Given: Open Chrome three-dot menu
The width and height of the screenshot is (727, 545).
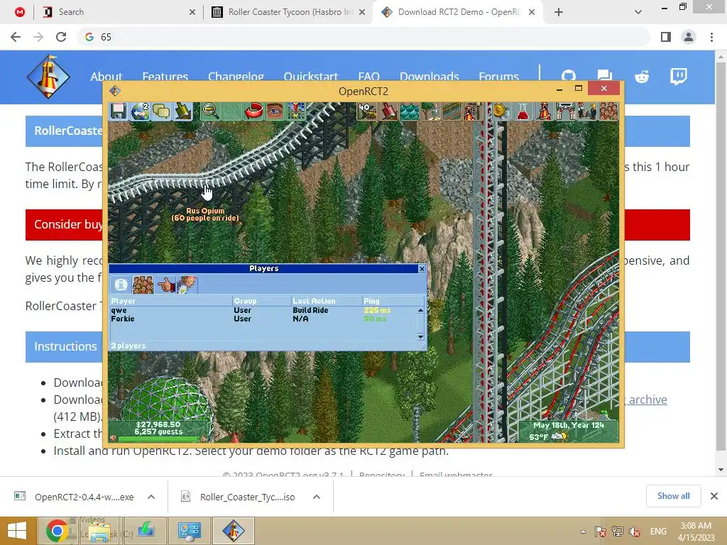Looking at the screenshot, I should [x=711, y=37].
